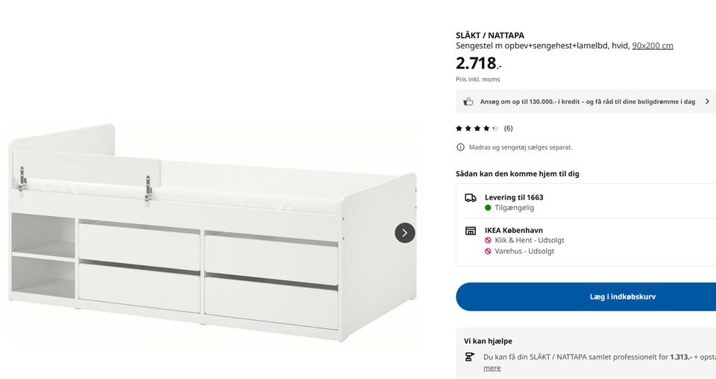This screenshot has width=716, height=379.
Task: Click the SLÄKT / NATTAPA product title
Action: click(490, 36)
